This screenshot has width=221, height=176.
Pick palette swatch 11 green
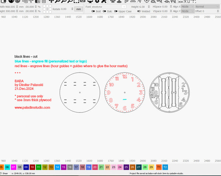point(38,167)
